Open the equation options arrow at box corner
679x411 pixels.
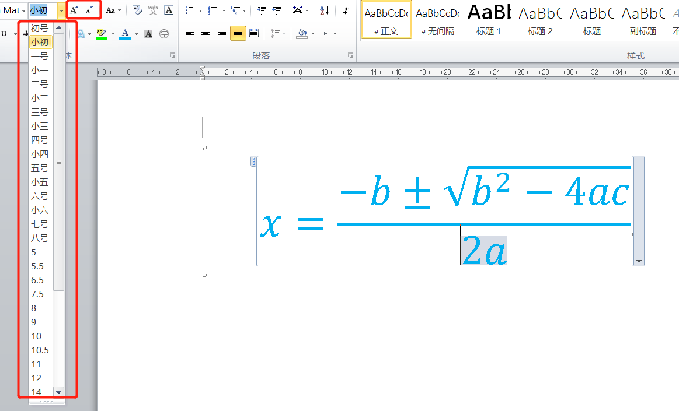(x=639, y=262)
